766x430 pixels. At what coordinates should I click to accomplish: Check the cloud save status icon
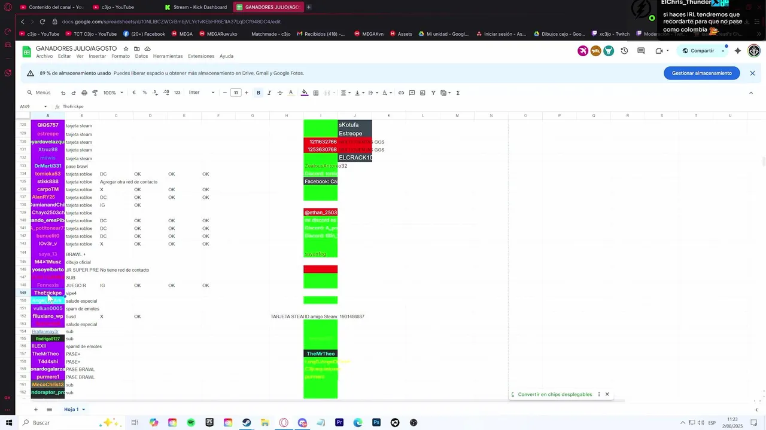[147, 48]
